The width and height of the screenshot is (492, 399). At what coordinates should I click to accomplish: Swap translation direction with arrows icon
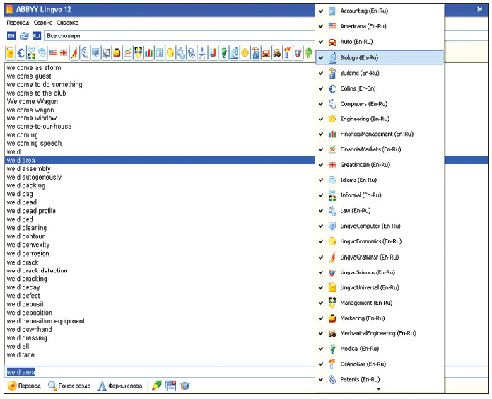point(23,35)
